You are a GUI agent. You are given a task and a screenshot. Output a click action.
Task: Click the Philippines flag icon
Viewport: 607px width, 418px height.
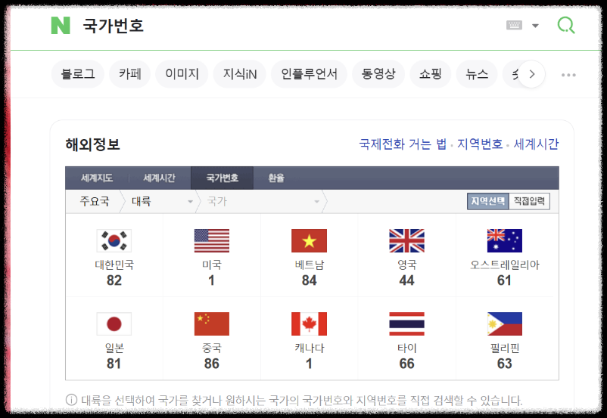[504, 324]
